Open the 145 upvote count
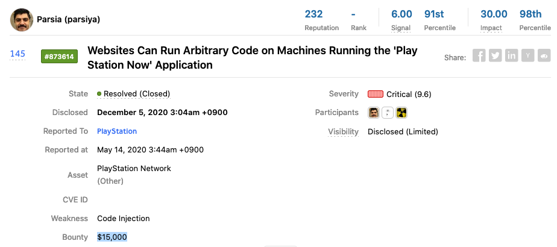 tap(17, 54)
